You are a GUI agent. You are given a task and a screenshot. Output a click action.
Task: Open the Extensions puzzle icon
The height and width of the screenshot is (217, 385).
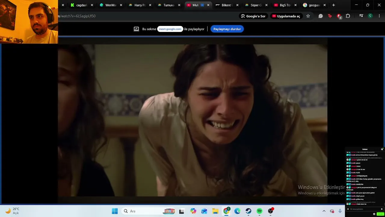tap(348, 16)
